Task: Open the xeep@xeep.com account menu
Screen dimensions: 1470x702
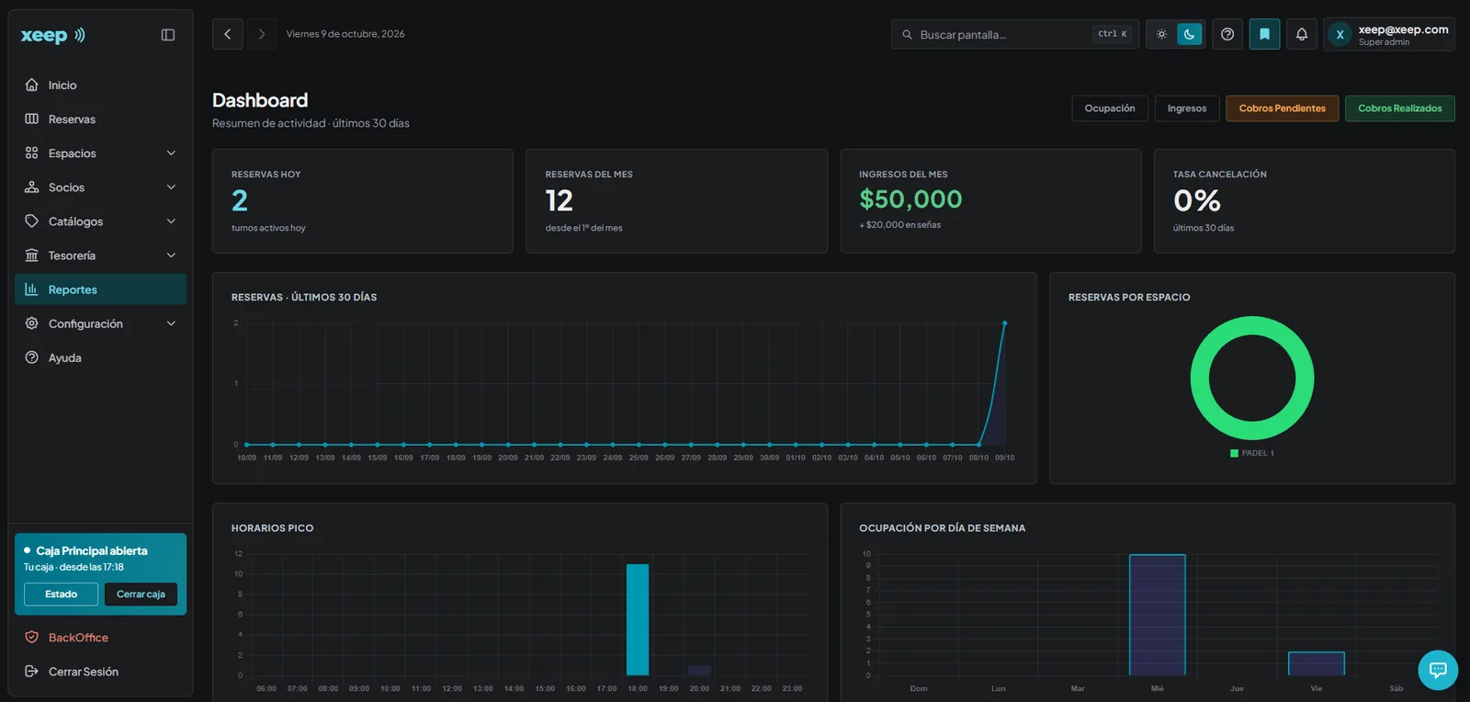Action: click(x=1389, y=35)
